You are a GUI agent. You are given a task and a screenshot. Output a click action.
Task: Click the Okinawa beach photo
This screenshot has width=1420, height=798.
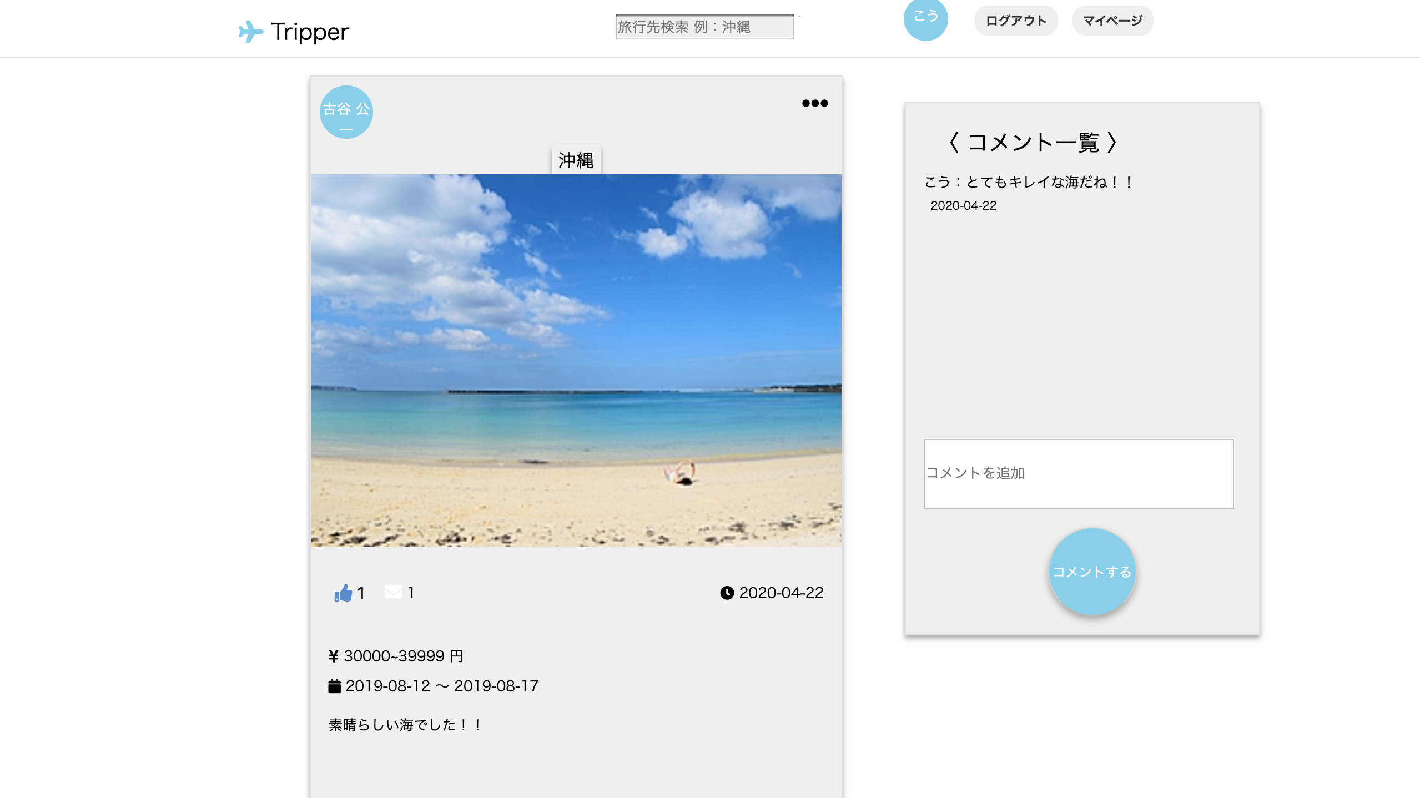click(576, 360)
